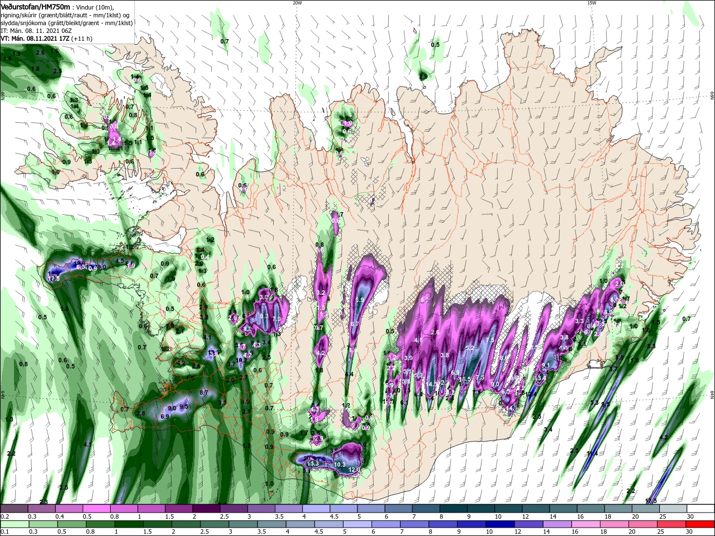The height and width of the screenshot is (536, 715).
Task: Pick the bright pink 0.5 swatch in upper legend row
Action: [x=97, y=509]
